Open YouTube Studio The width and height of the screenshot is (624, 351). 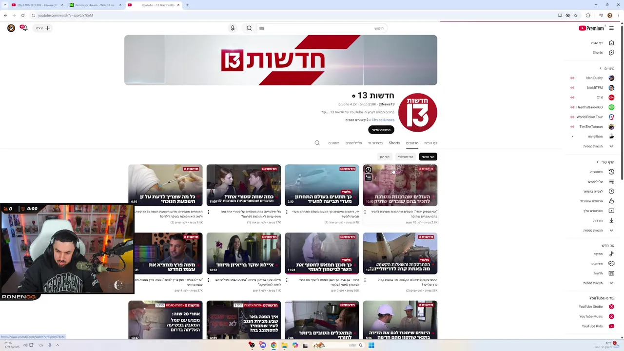(596, 307)
